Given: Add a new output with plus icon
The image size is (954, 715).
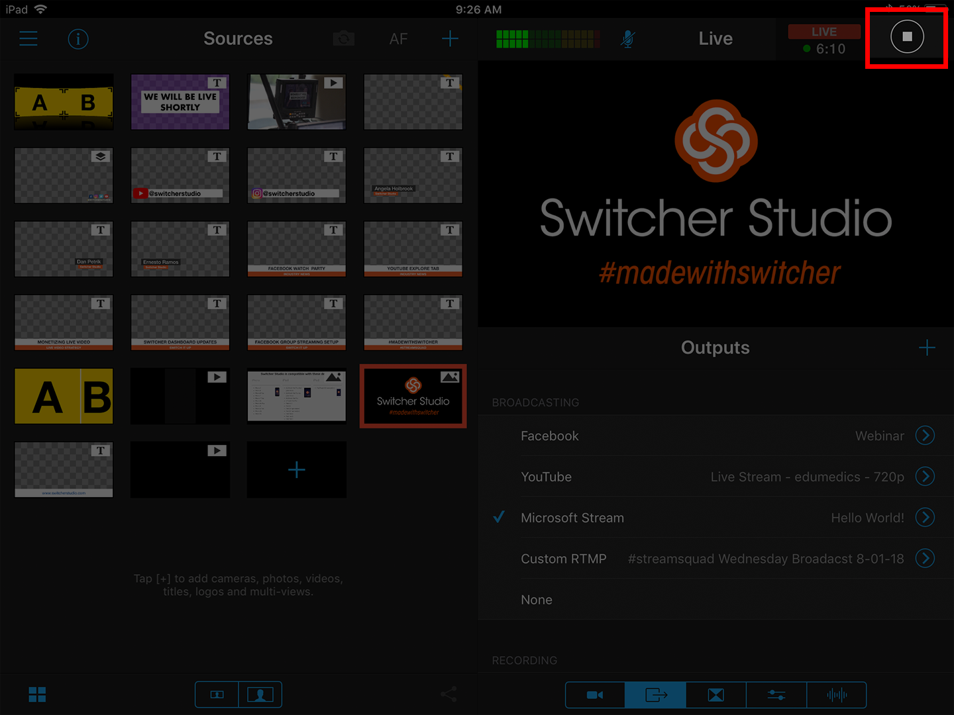Looking at the screenshot, I should pyautogui.click(x=927, y=348).
